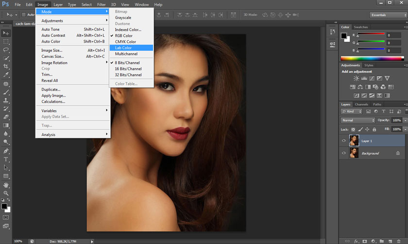Screen dimensions: 408x244
Task: Select the Horizontal Type tool
Action: click(x=6, y=159)
